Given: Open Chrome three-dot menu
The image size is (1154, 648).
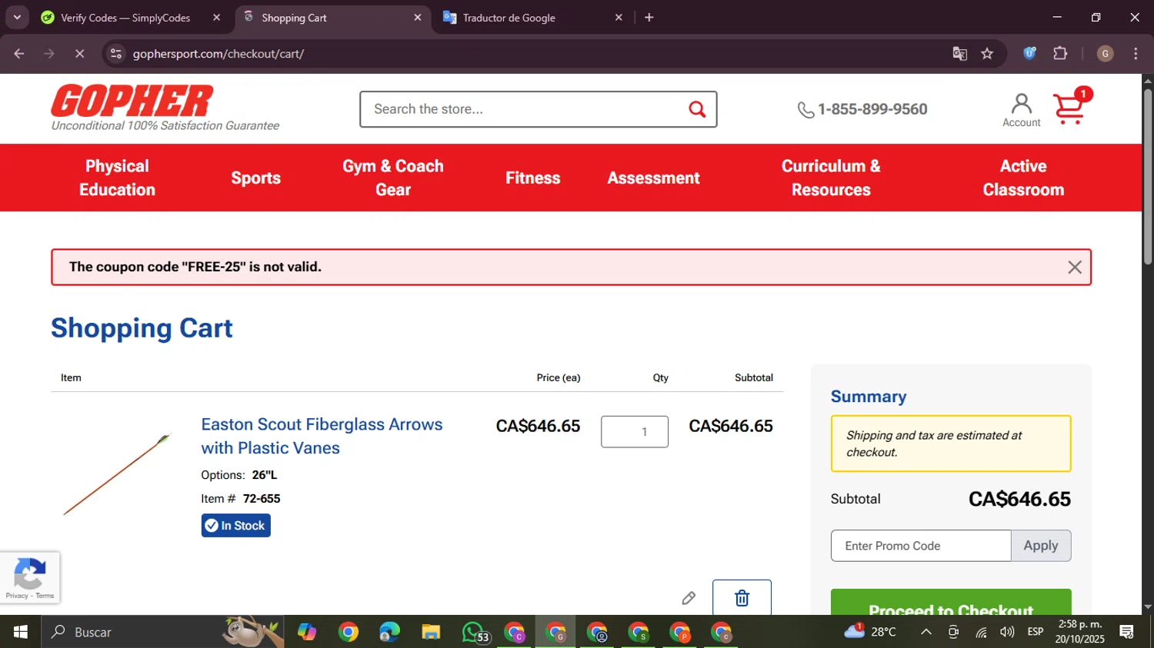Looking at the screenshot, I should 1136,54.
